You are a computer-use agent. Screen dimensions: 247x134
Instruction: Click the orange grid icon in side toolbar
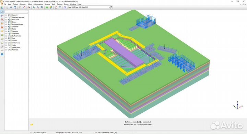(x=2, y=27)
